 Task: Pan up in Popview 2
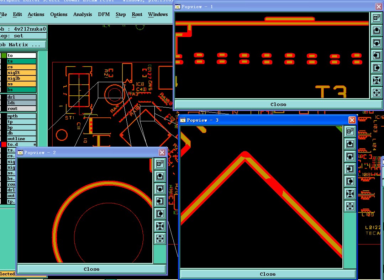[x=160, y=176]
